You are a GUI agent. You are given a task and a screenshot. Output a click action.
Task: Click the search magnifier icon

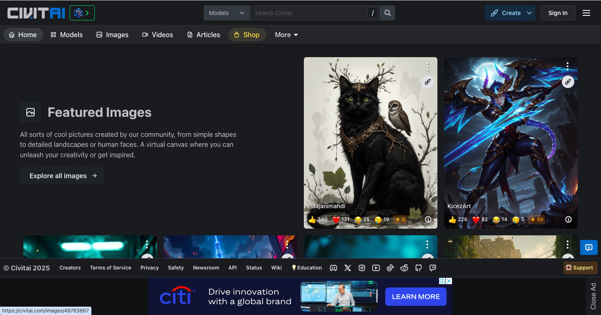(387, 13)
